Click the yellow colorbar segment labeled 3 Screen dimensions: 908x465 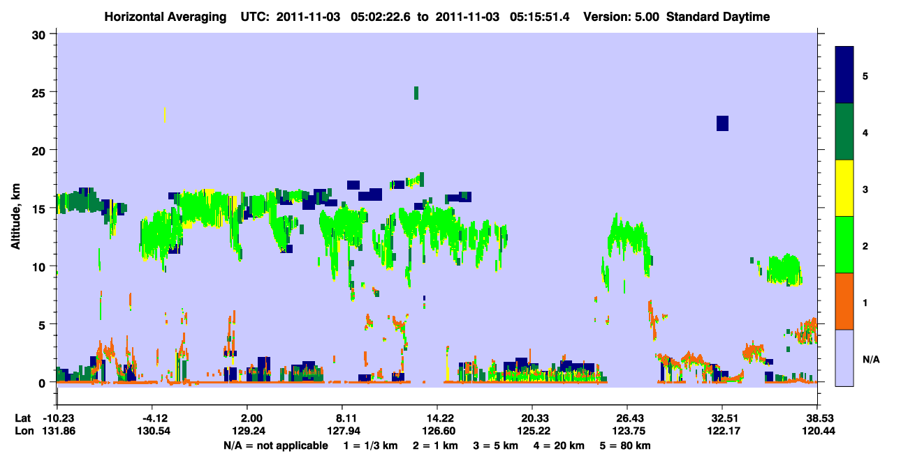pos(844,188)
